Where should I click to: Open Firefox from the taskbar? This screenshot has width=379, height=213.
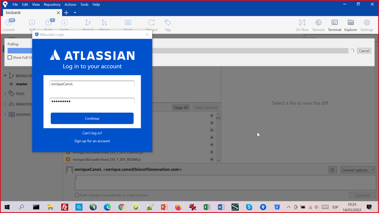178,207
